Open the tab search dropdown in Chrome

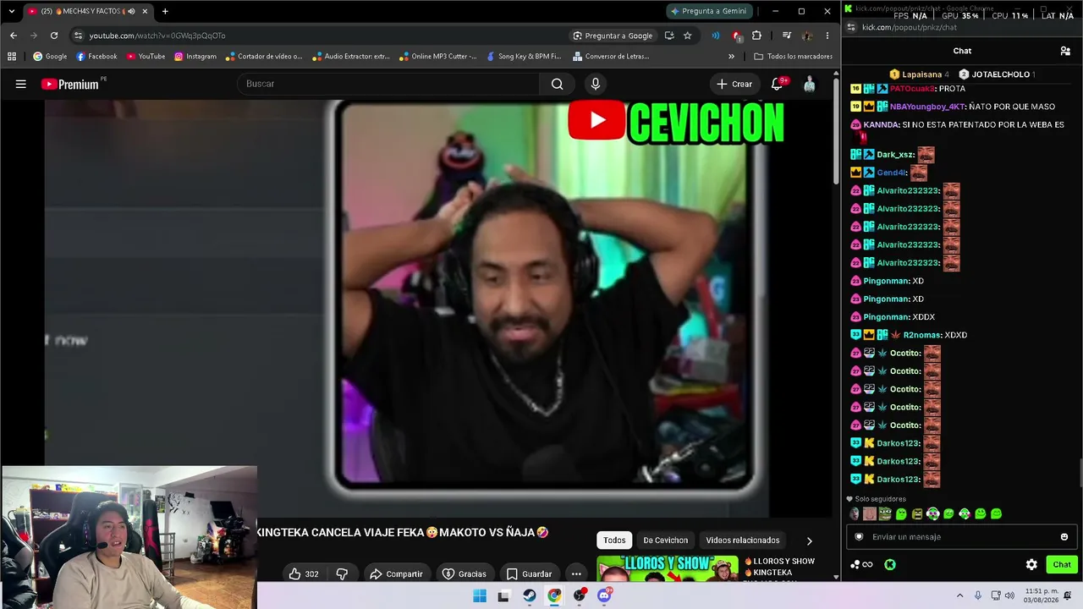pyautogui.click(x=12, y=11)
